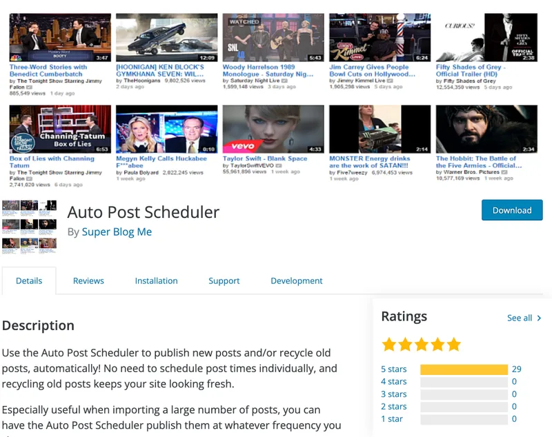Open the Installation tab
552x437 pixels.
coord(157,281)
